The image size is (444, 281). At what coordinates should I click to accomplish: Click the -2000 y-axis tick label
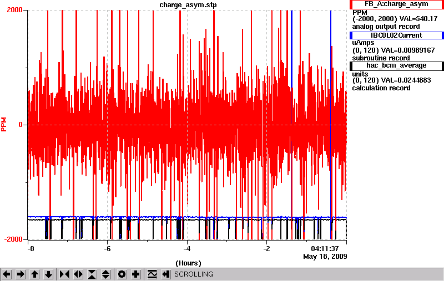tap(13, 239)
